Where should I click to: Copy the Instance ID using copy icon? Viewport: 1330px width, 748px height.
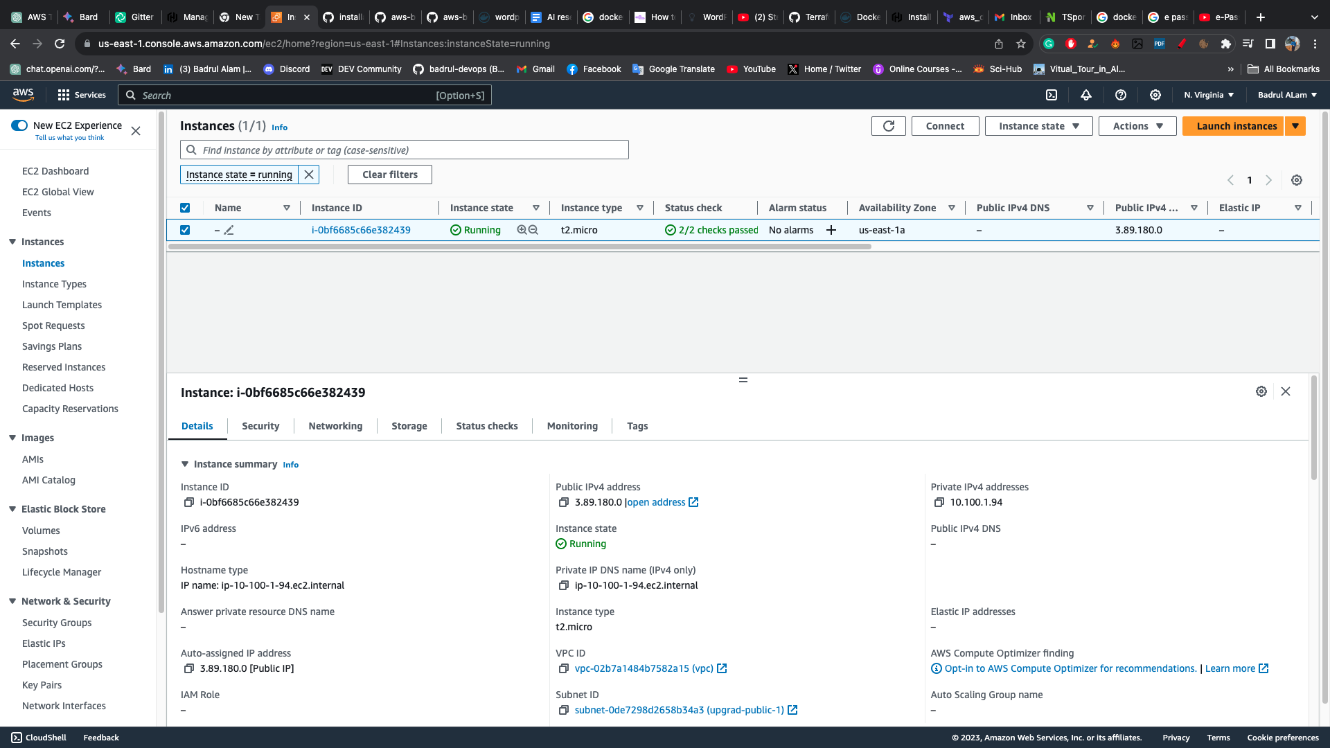[x=188, y=502]
